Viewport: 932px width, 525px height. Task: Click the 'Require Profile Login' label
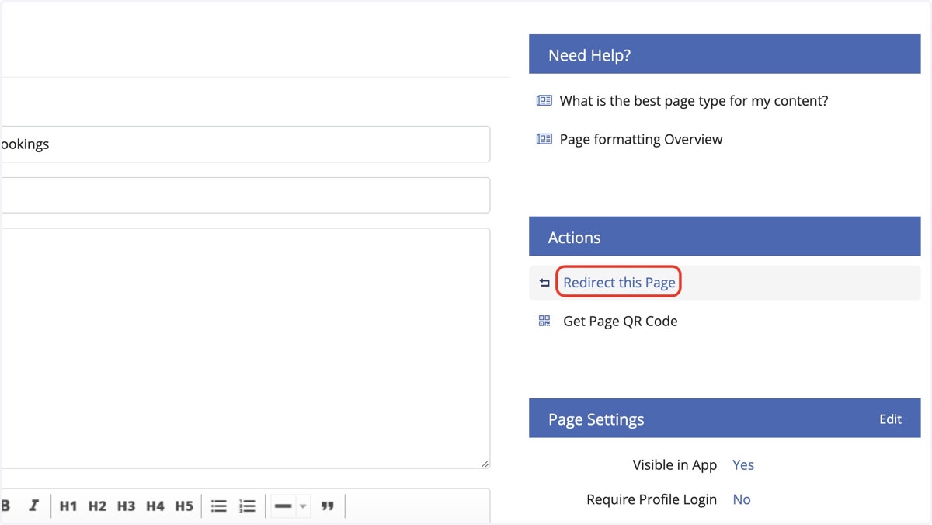(652, 499)
